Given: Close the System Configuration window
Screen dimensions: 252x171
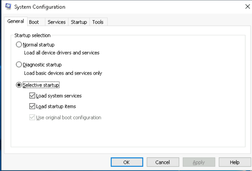Looking at the screenshot, I should [247, 7].
